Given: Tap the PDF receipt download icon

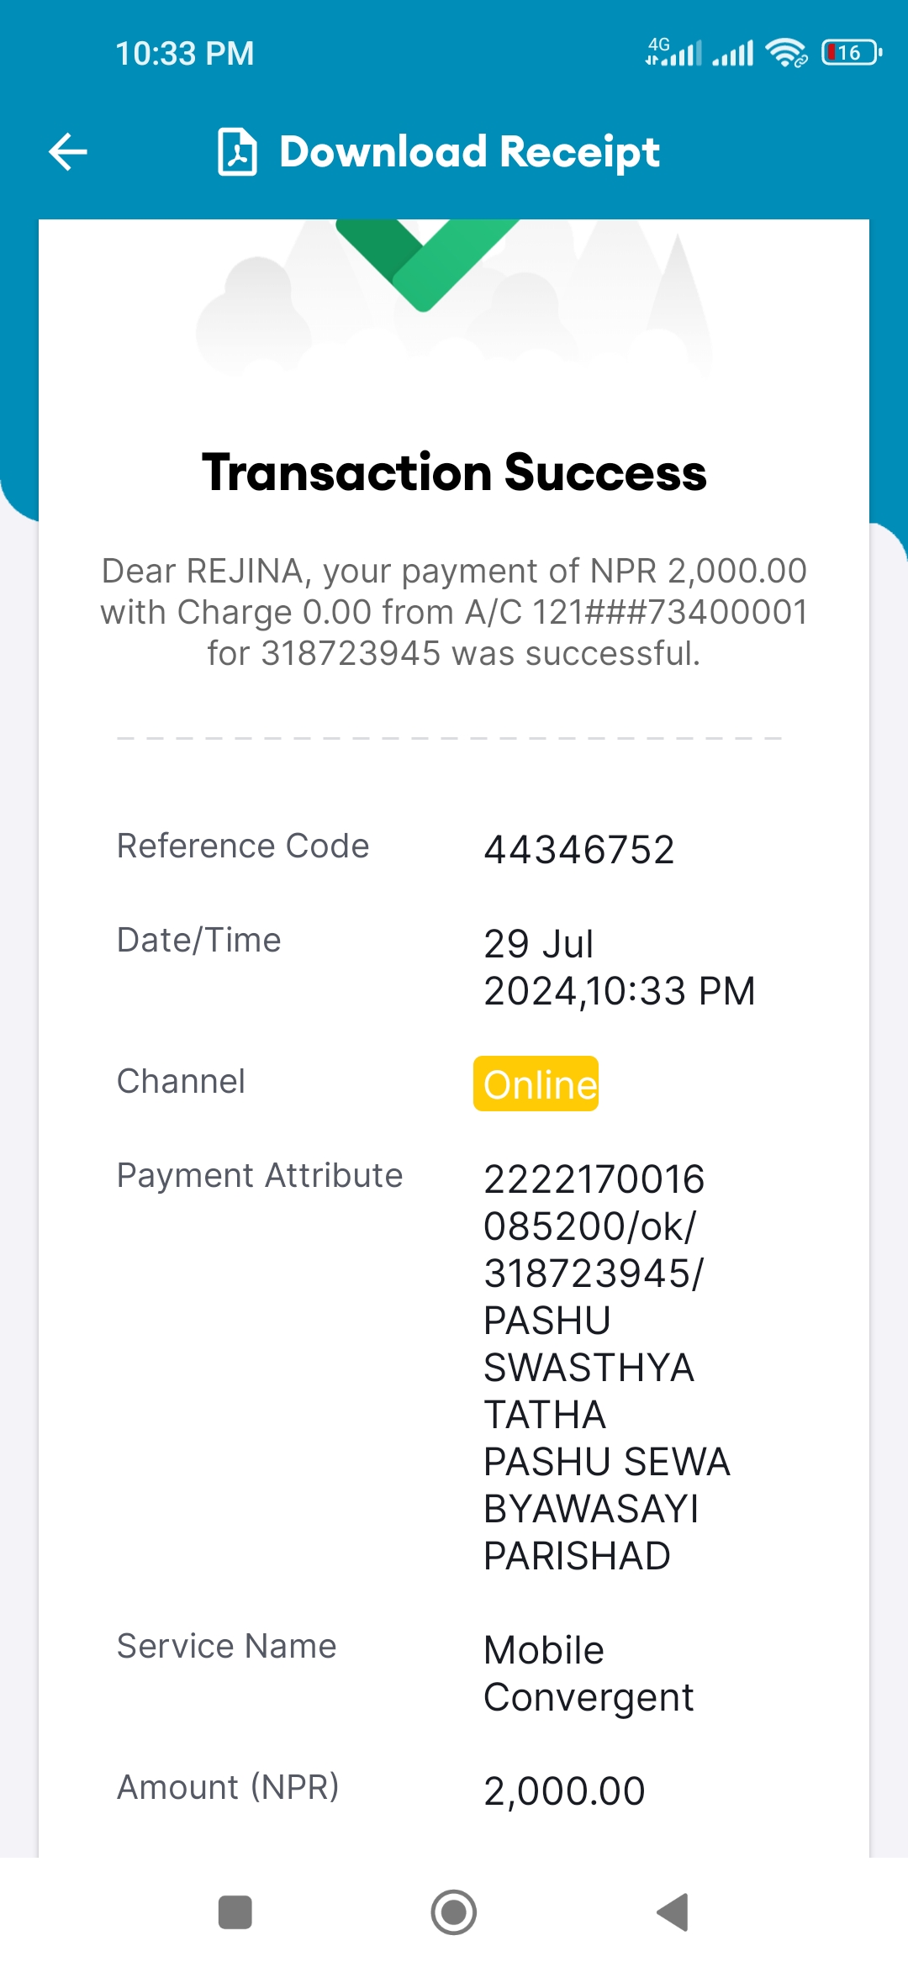Looking at the screenshot, I should pyautogui.click(x=237, y=152).
